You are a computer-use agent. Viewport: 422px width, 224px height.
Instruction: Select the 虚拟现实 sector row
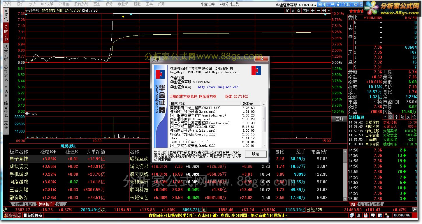pos(69,166)
